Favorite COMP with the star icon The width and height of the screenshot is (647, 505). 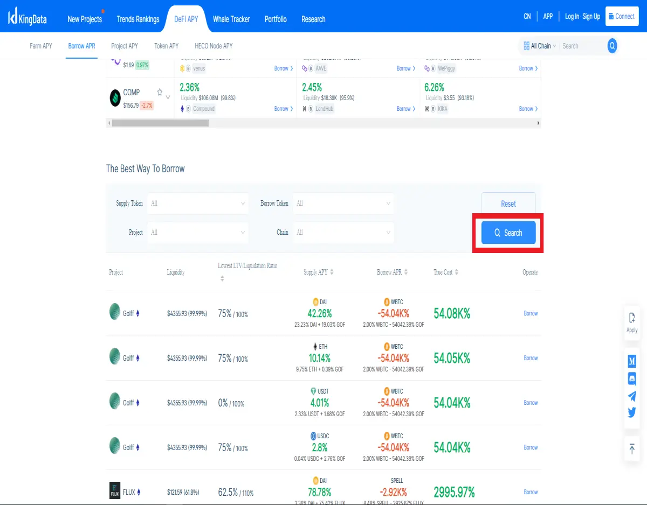(160, 92)
